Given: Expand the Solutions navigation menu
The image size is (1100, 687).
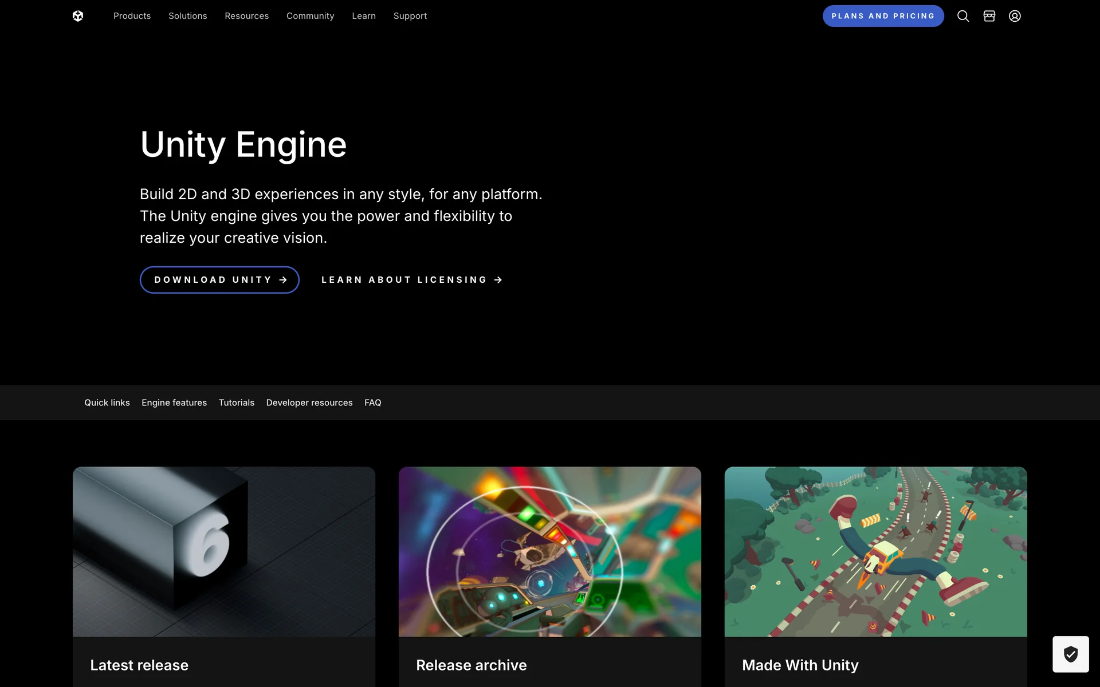Looking at the screenshot, I should [x=187, y=16].
